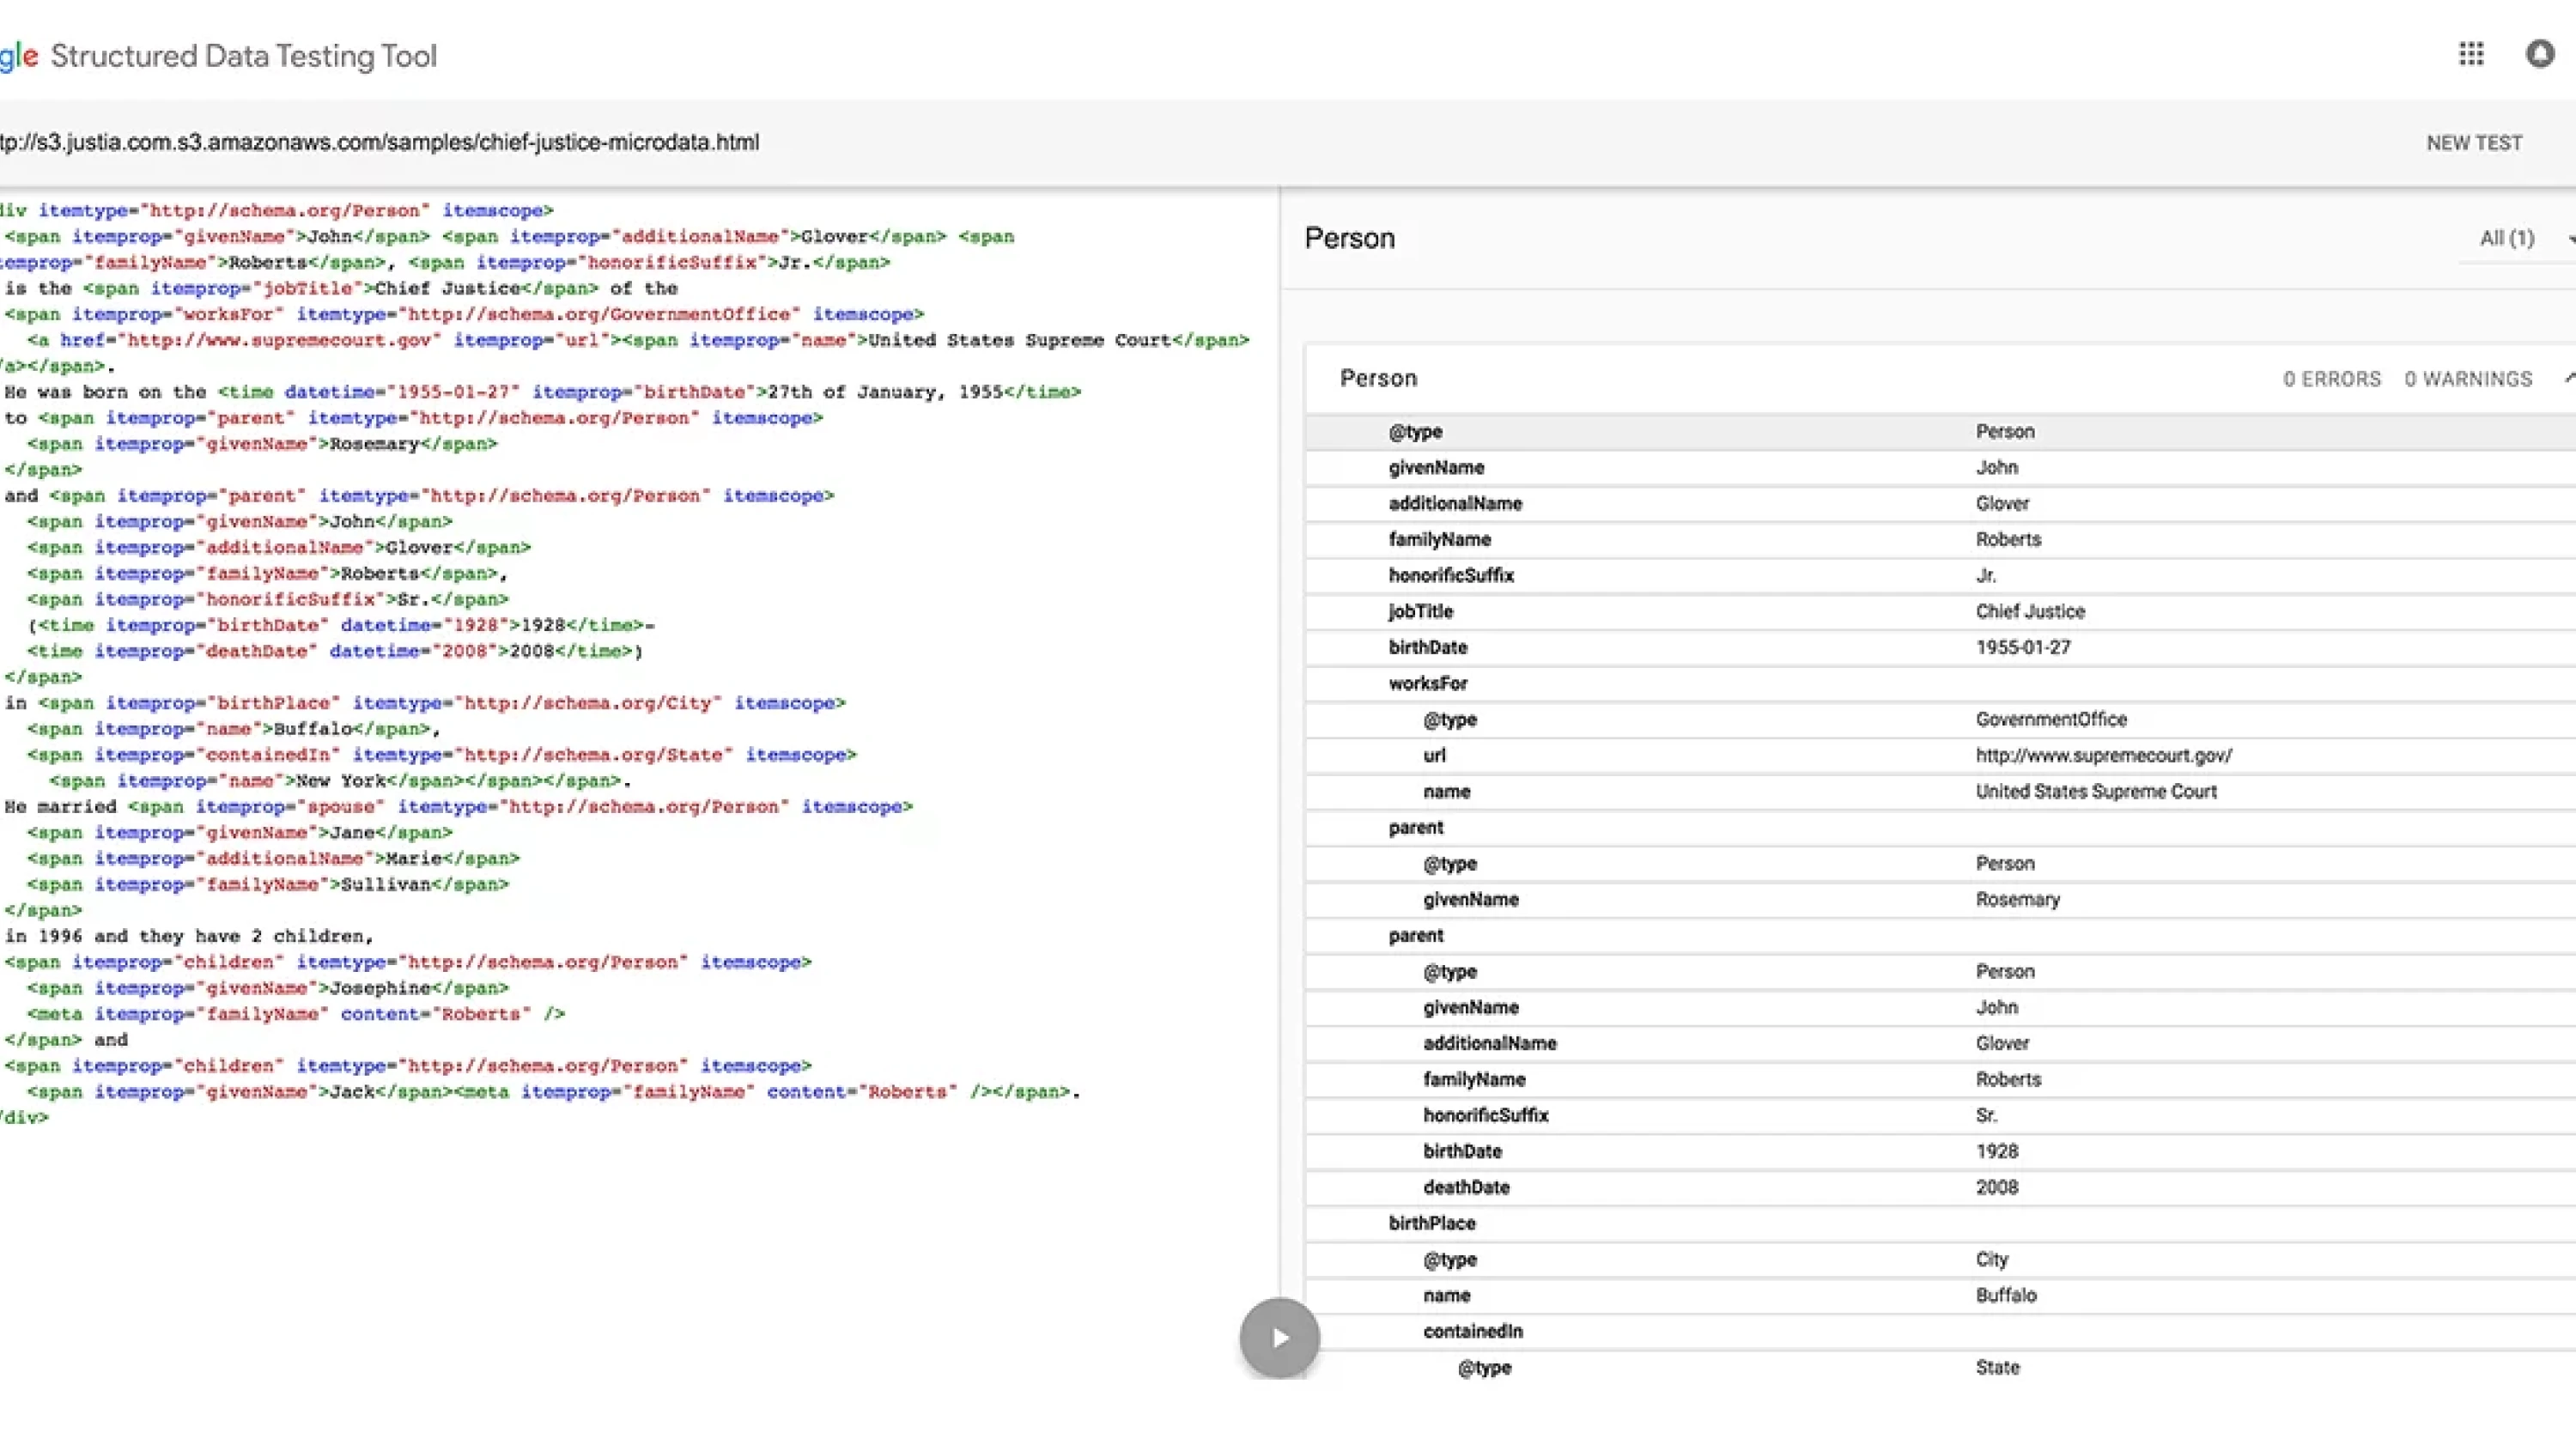Click the 0 ERRORS status indicator
This screenshot has height=1451, width=2576.
(x=2332, y=379)
